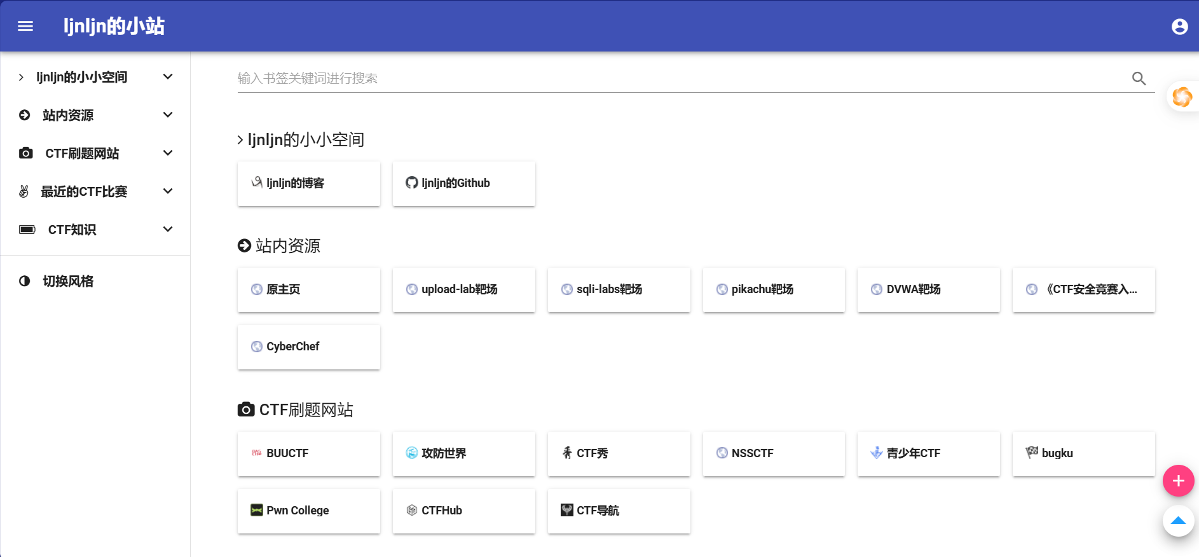Click the globe icon on DVWA靶场 card
Image resolution: width=1199 pixels, height=557 pixels.
(x=877, y=289)
